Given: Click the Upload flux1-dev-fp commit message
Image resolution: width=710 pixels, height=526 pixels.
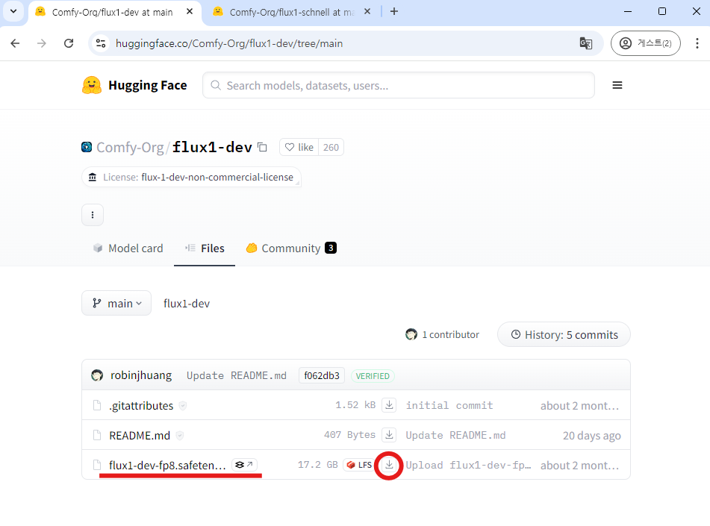Looking at the screenshot, I should 468,465.
